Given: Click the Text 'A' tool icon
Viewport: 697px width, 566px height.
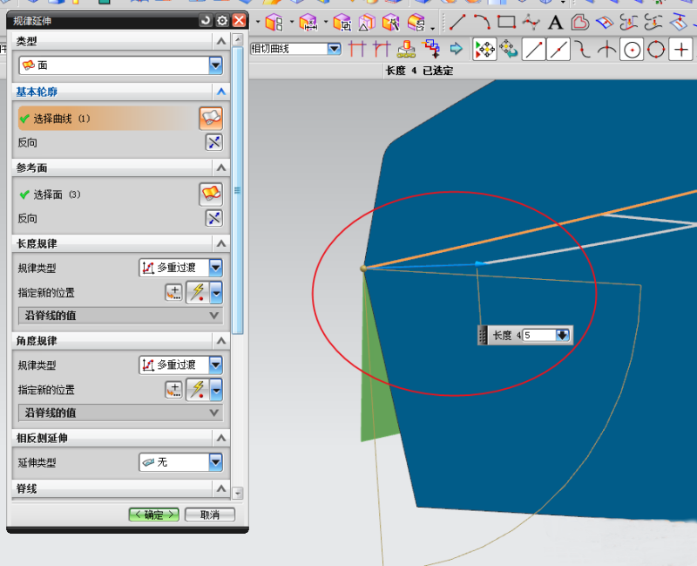Looking at the screenshot, I should [555, 22].
